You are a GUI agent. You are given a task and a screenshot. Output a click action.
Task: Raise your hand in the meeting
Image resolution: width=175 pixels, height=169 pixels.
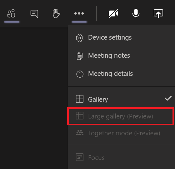56,13
